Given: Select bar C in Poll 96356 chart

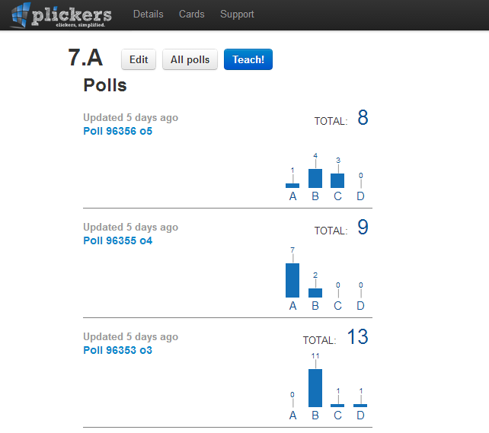Looking at the screenshot, I should tap(337, 180).
